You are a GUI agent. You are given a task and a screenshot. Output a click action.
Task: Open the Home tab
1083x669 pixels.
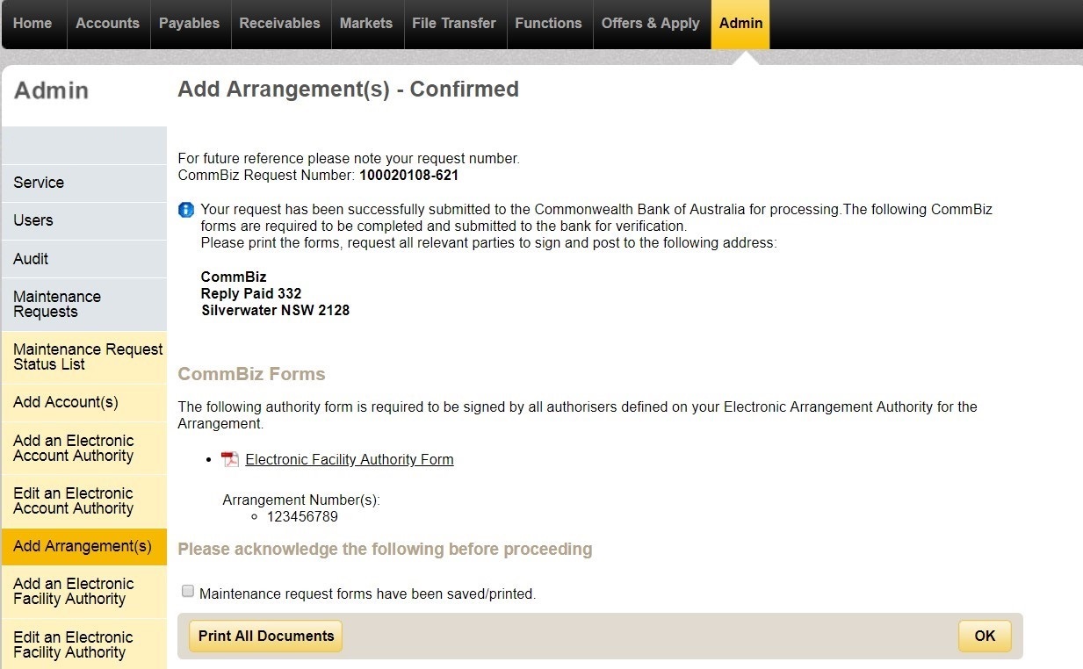tap(32, 24)
